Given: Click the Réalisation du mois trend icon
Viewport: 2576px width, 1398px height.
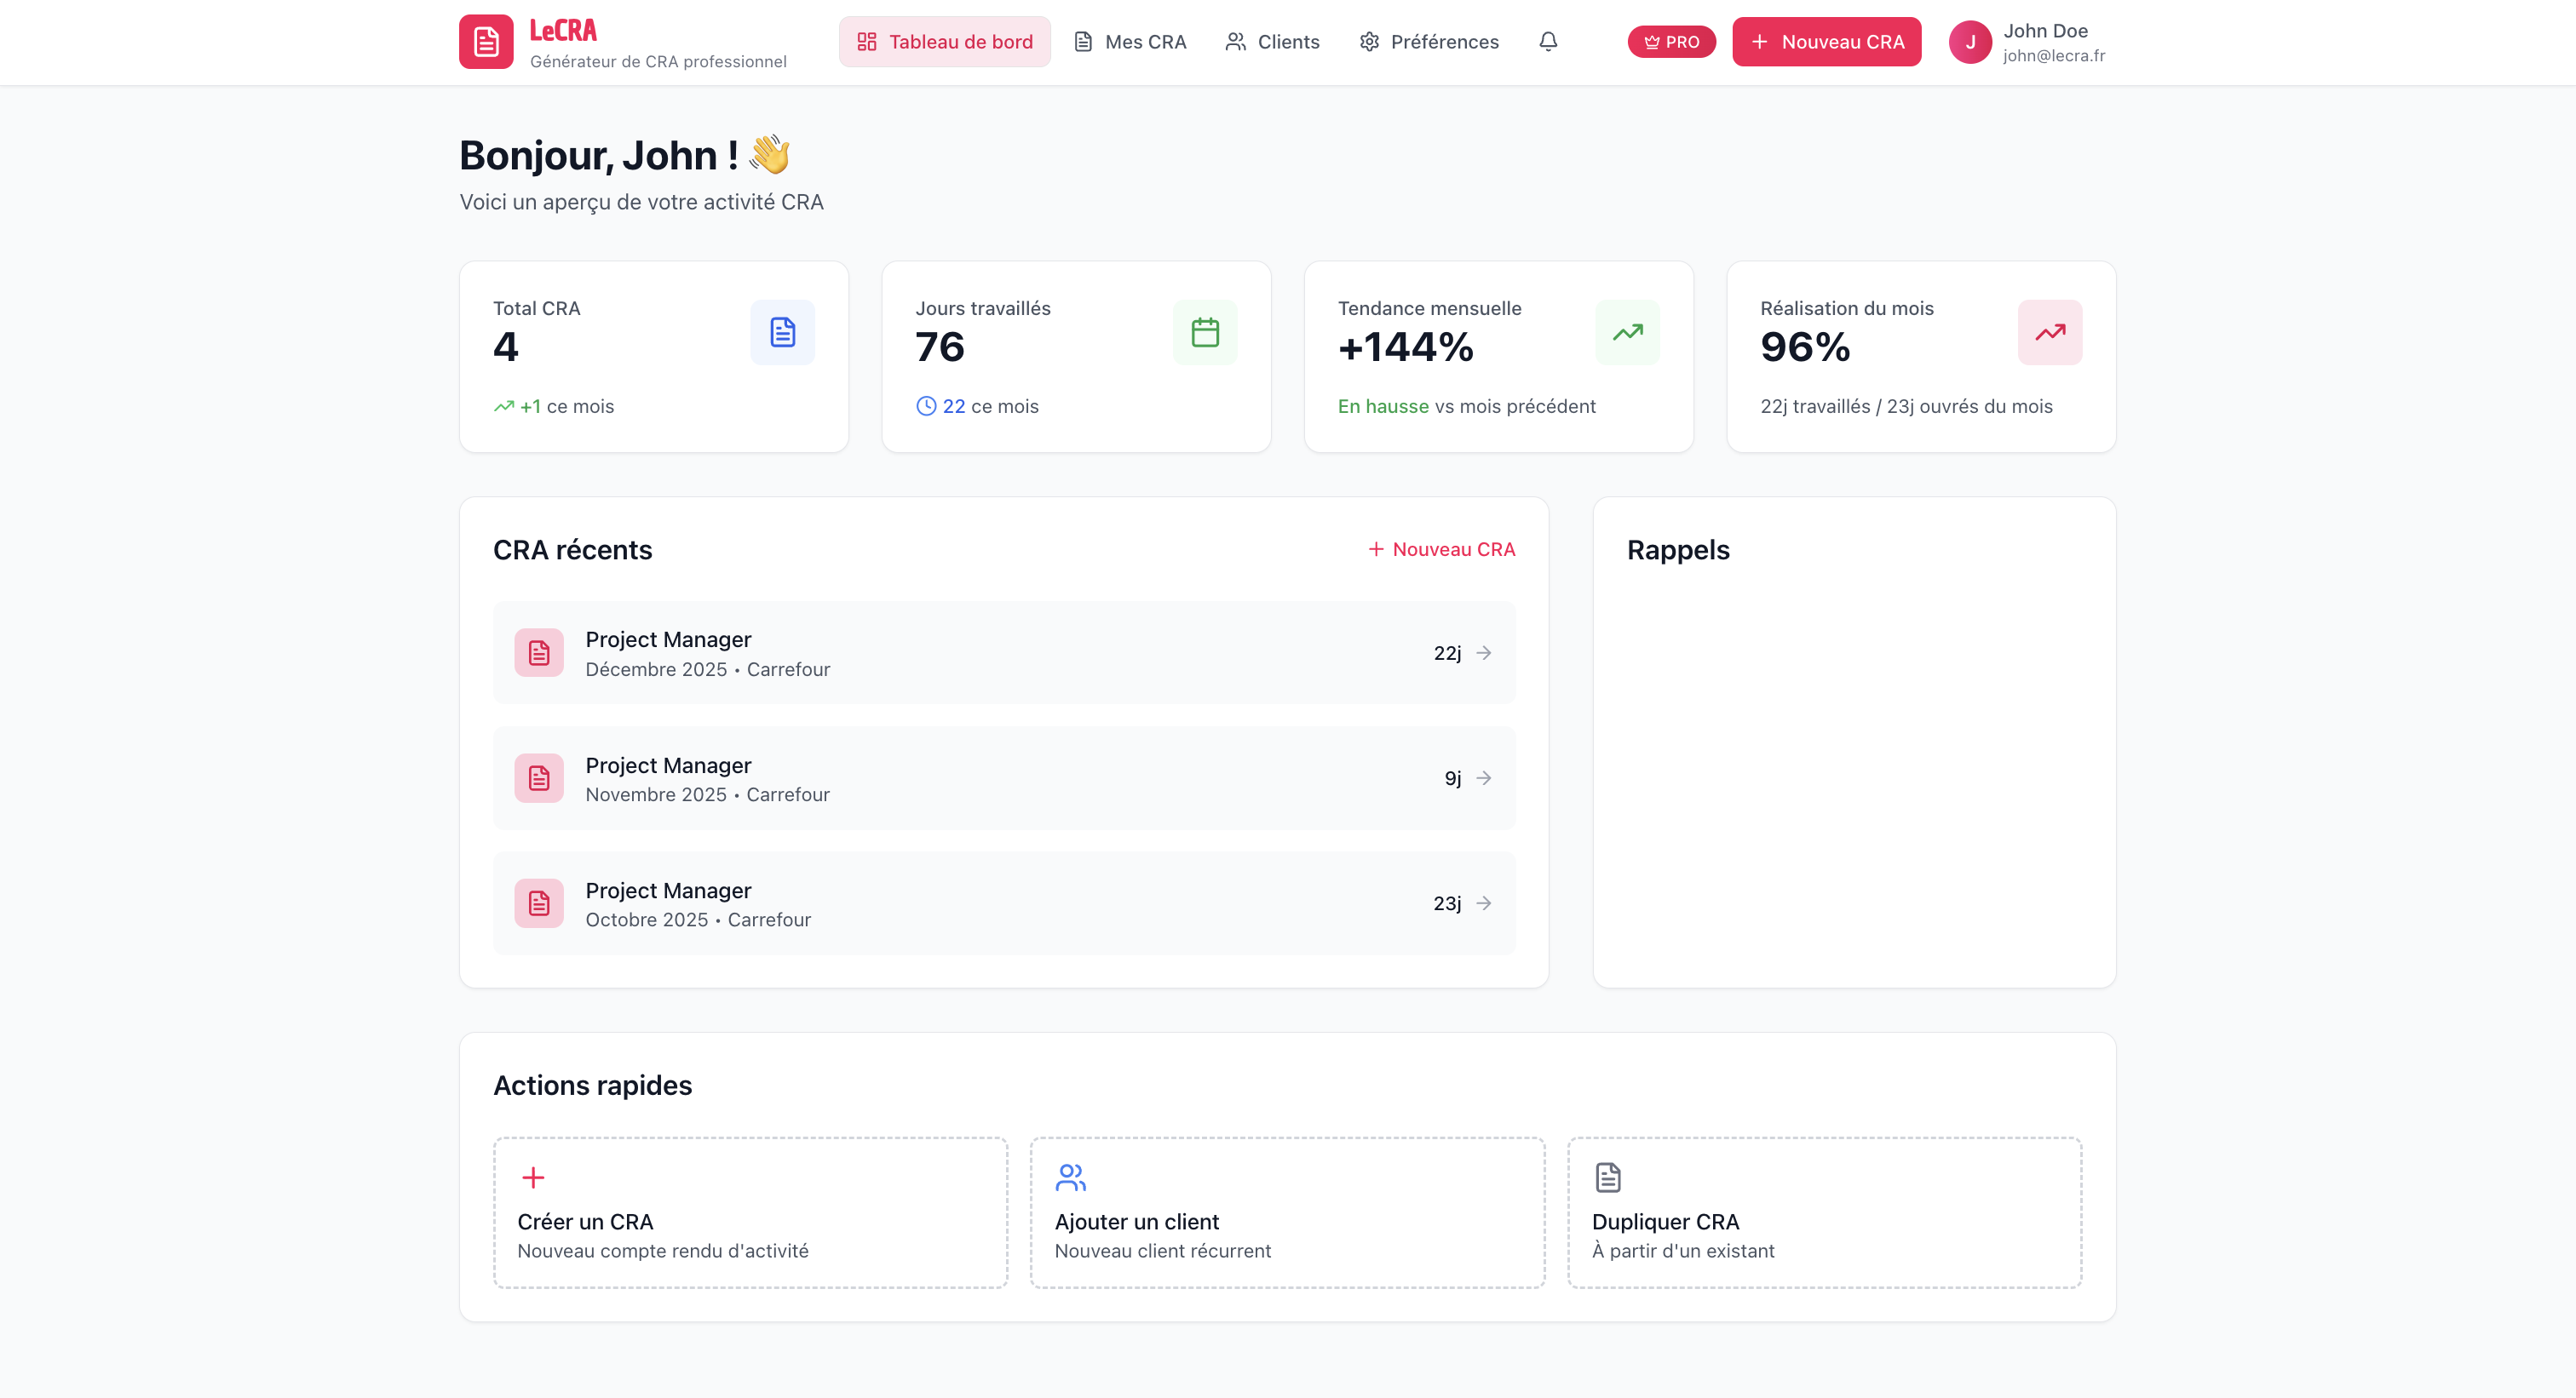Looking at the screenshot, I should 2049,332.
